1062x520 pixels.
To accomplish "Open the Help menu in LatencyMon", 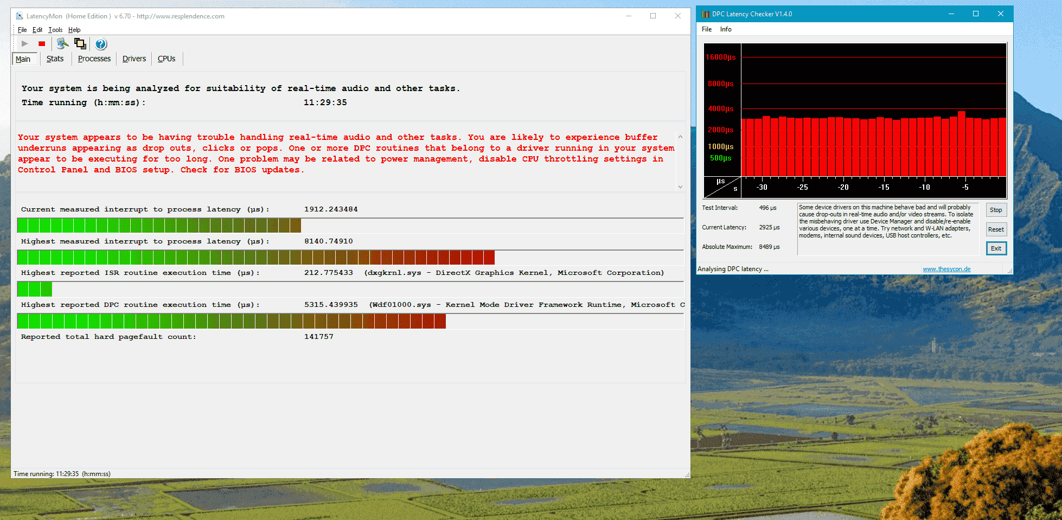I will click(74, 30).
